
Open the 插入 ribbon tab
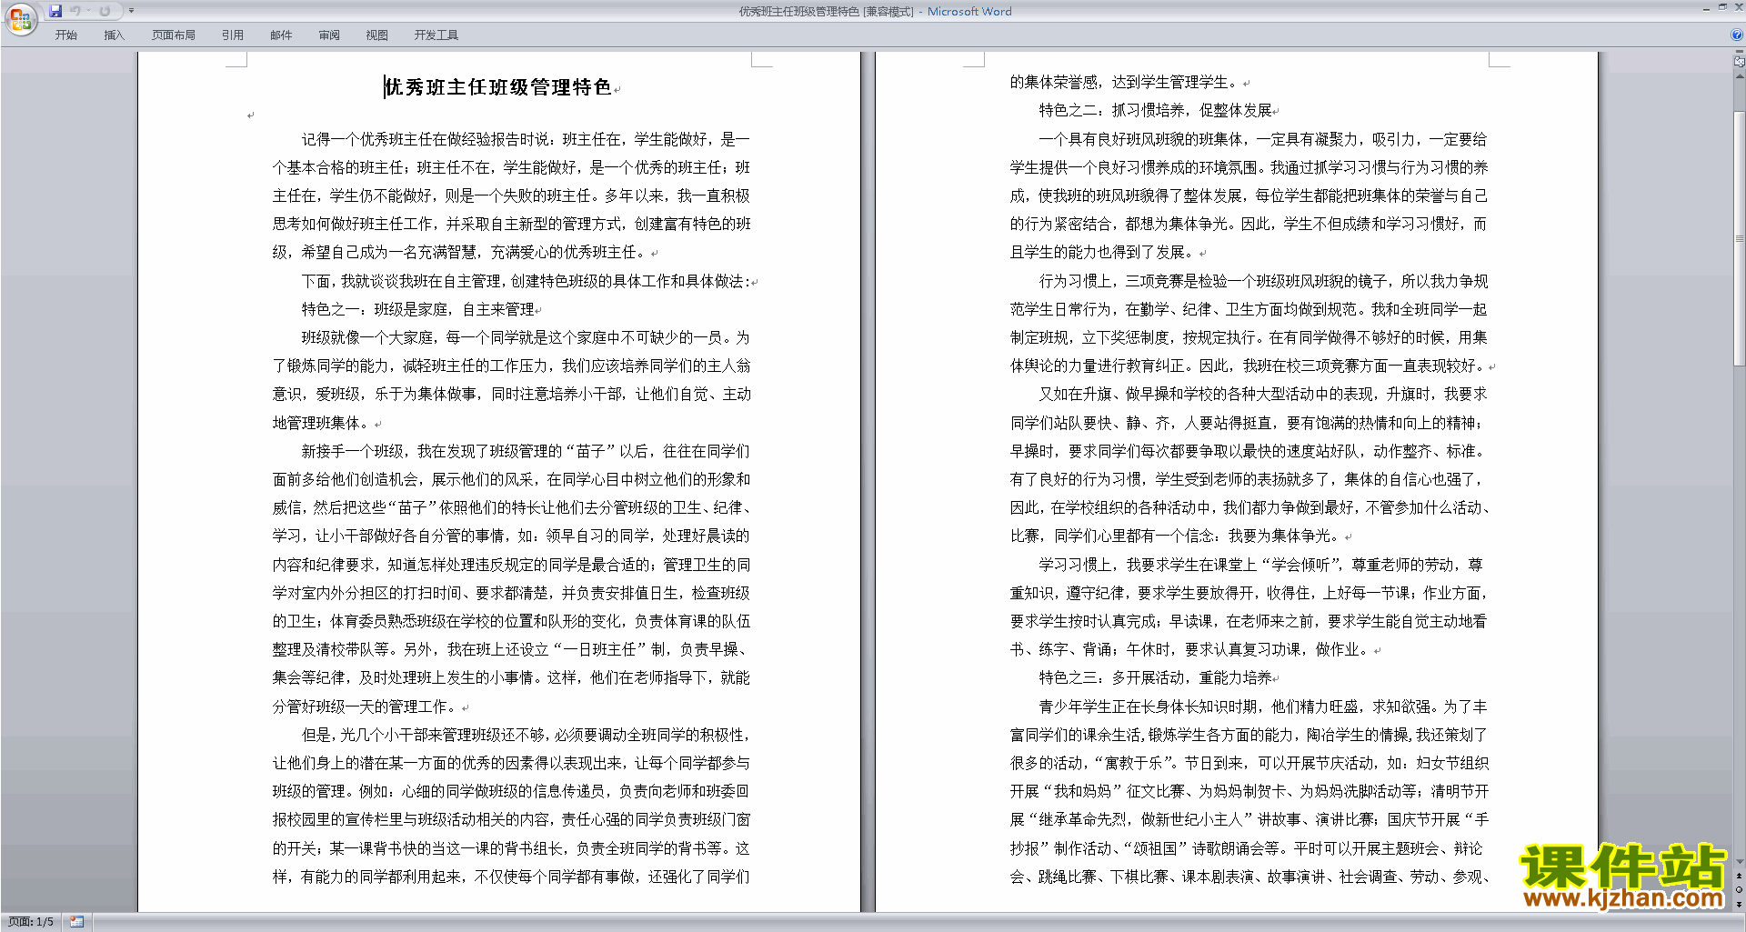[x=114, y=35]
